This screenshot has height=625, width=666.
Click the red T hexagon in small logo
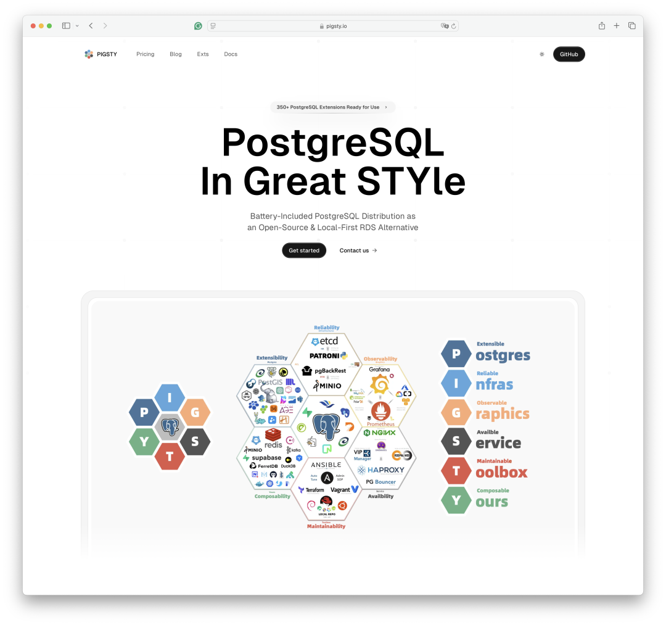(170, 456)
